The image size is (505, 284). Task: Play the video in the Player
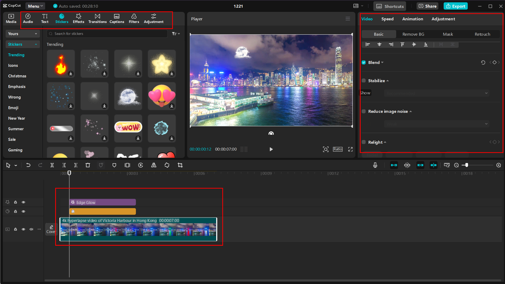click(271, 149)
